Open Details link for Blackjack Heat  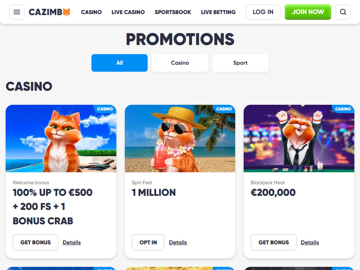click(x=310, y=243)
